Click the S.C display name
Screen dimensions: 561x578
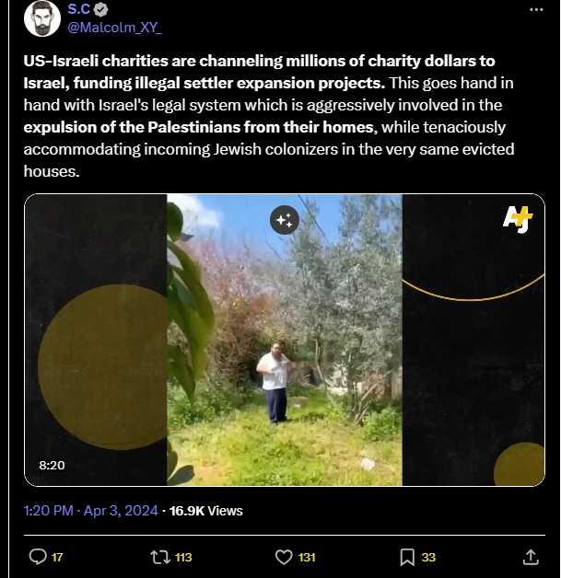point(79,9)
